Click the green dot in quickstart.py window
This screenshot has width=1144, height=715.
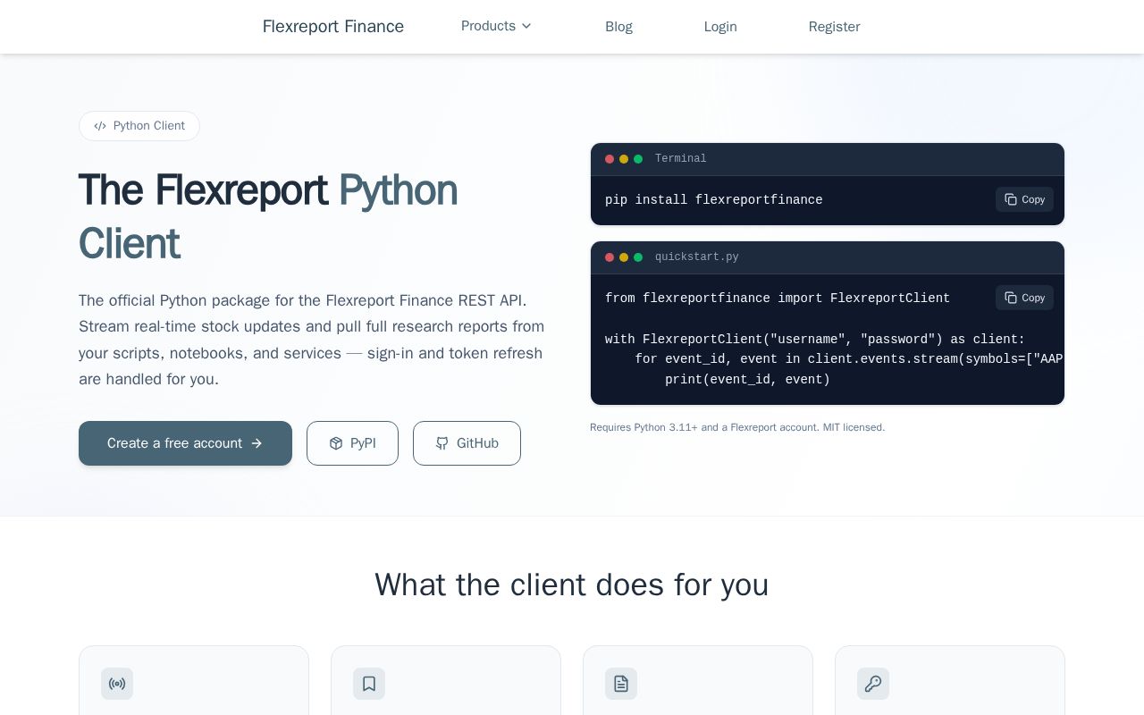click(638, 257)
